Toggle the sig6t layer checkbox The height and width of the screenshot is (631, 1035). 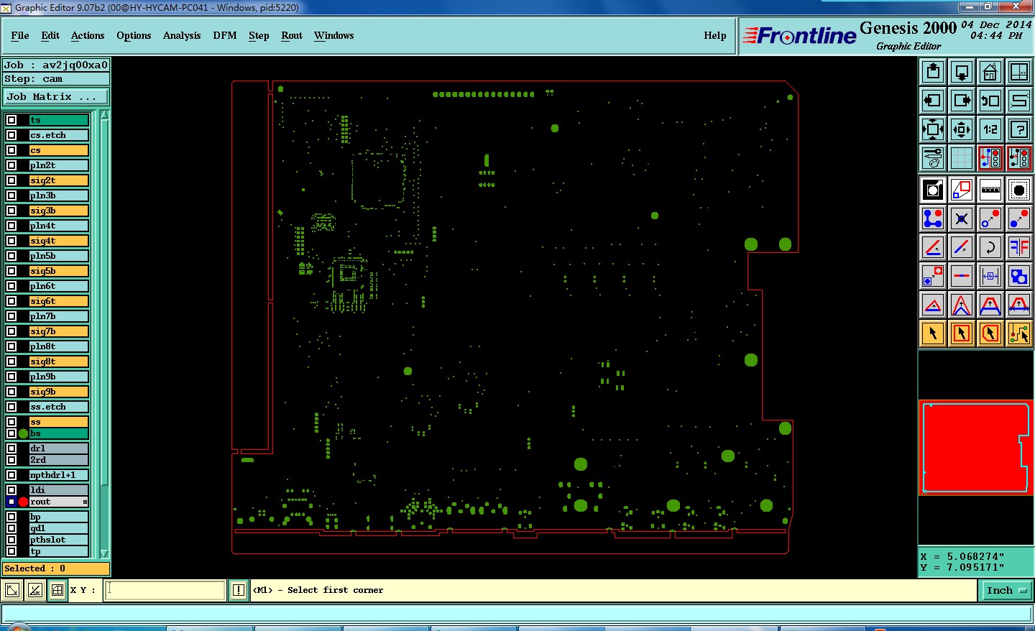pos(11,301)
